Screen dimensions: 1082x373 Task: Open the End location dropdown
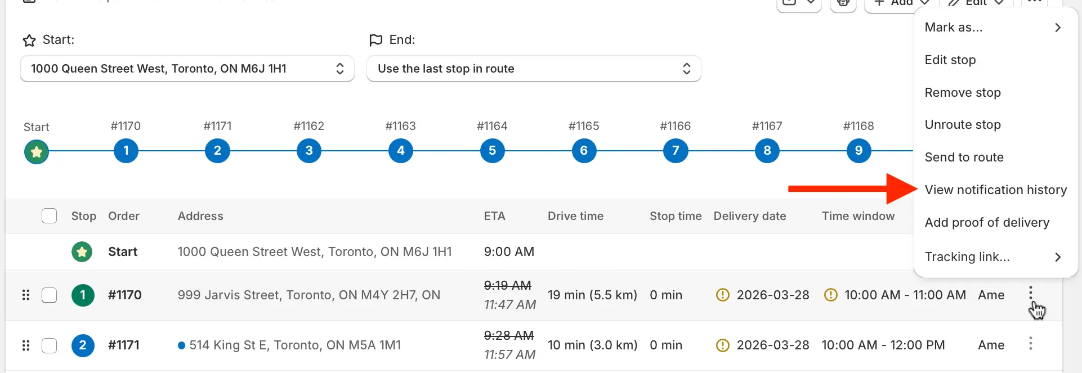click(533, 69)
